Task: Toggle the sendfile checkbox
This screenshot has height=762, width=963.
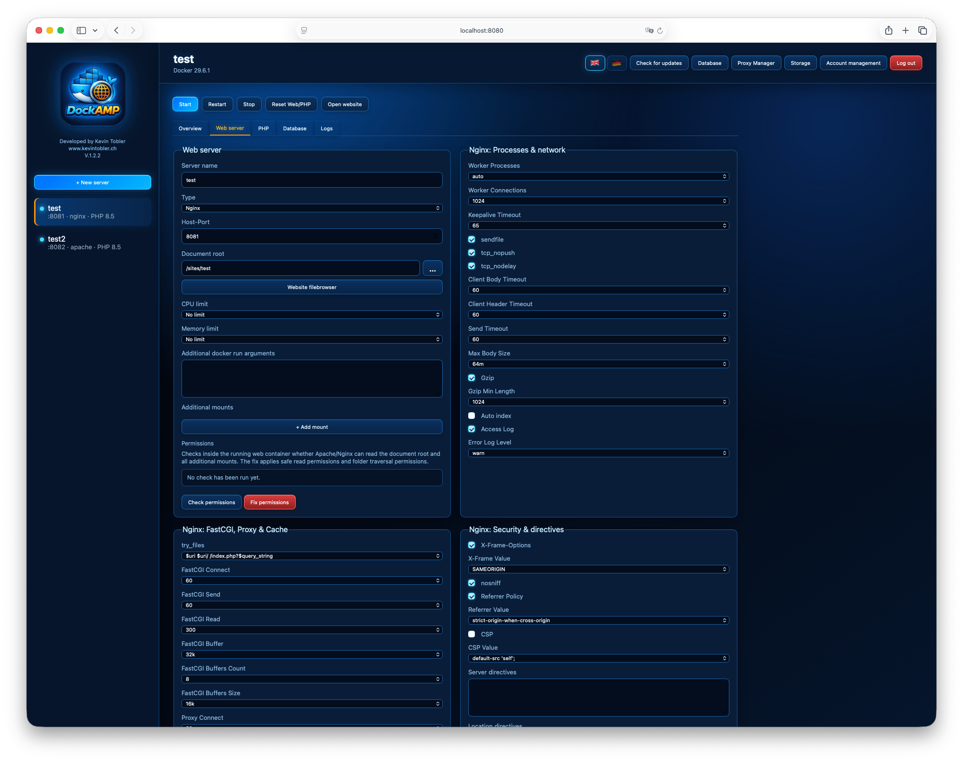Action: click(x=472, y=240)
